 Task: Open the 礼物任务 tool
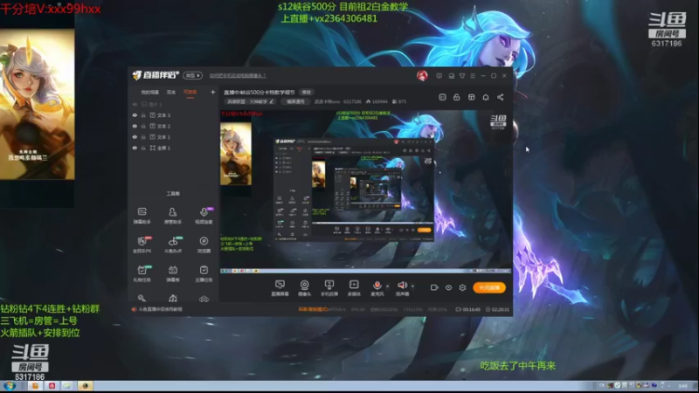142,273
